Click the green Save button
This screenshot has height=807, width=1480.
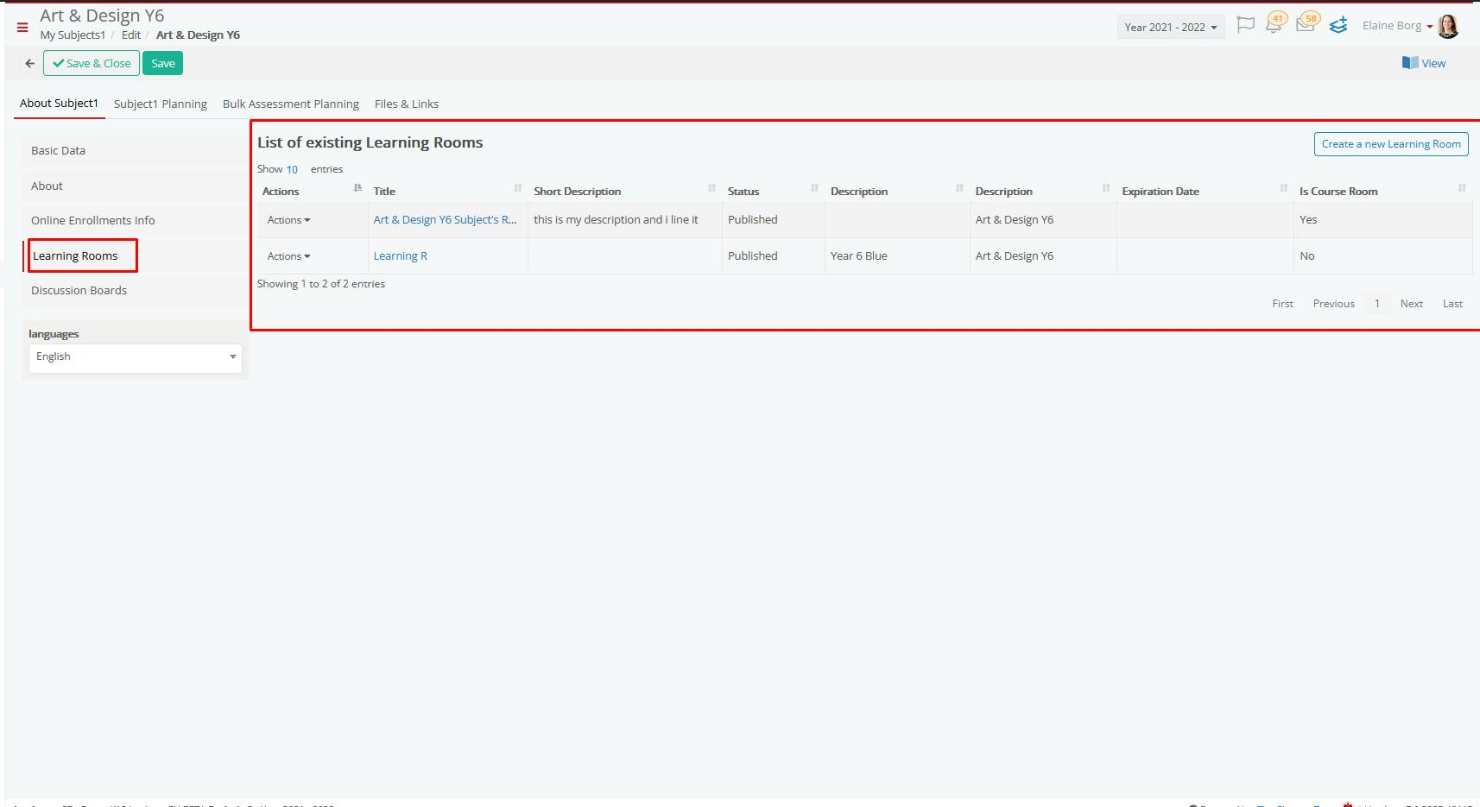(x=162, y=63)
